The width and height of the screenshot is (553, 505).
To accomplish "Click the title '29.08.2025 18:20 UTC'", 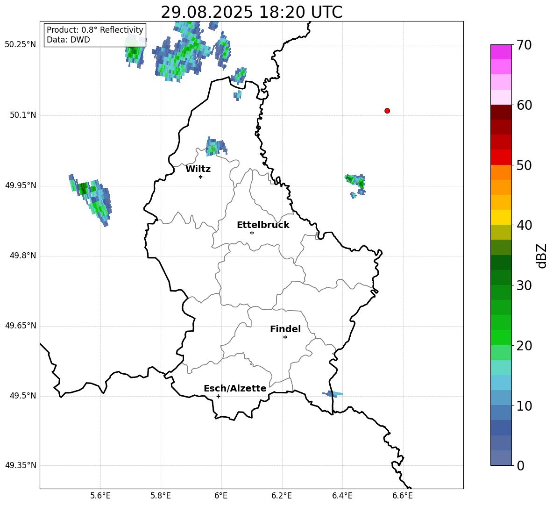I will click(251, 12).
